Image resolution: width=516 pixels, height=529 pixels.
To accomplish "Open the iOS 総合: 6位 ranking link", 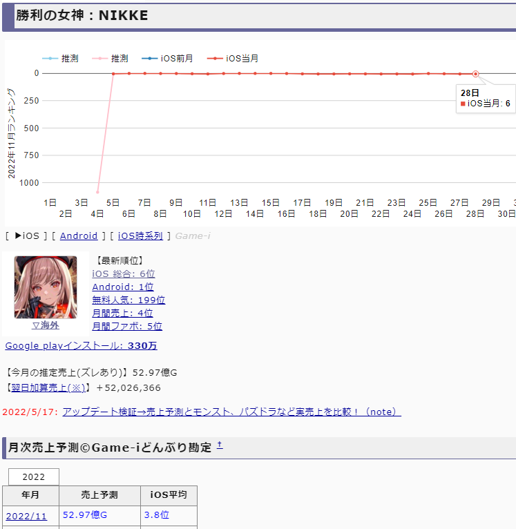I will click(124, 273).
